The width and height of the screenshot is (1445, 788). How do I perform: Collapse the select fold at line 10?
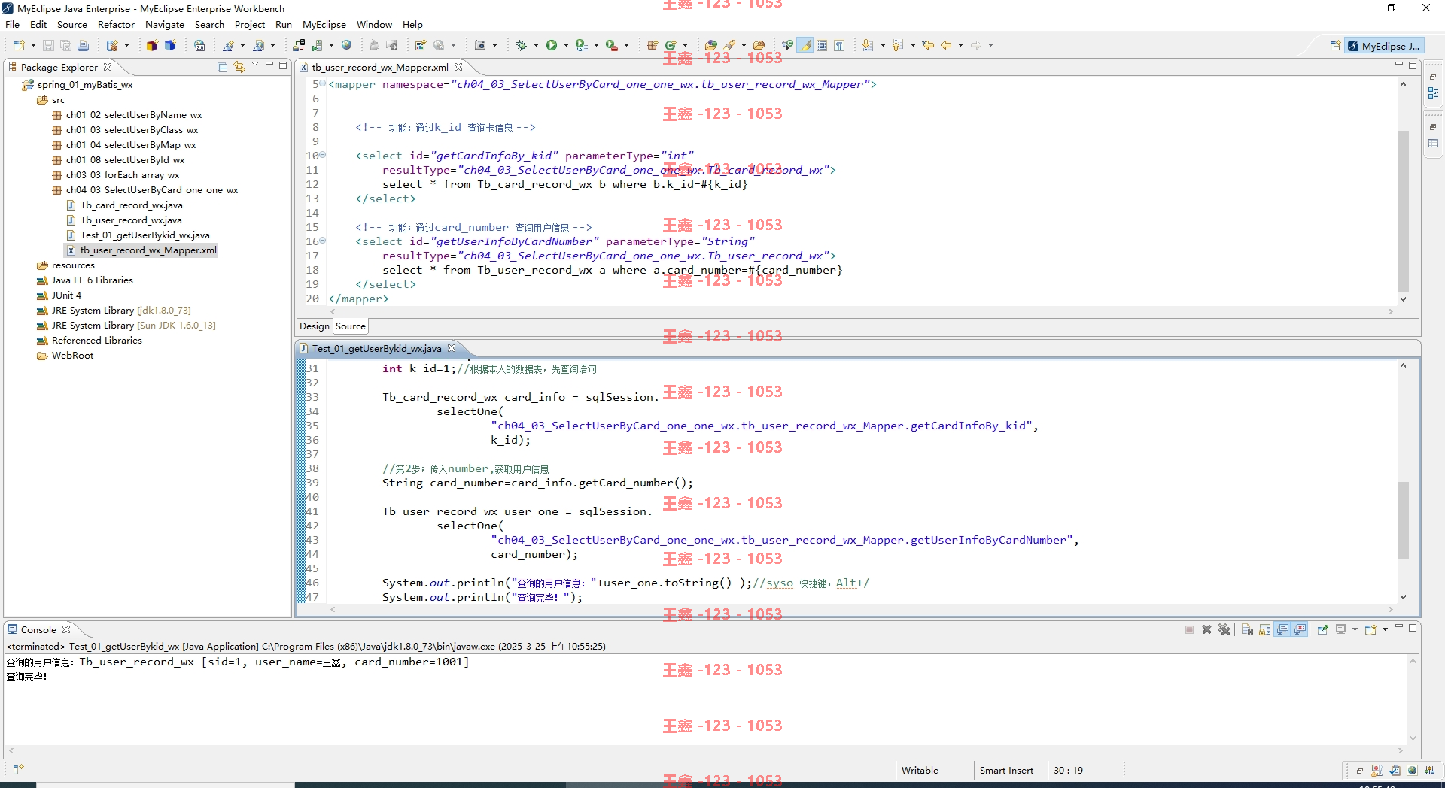[323, 155]
